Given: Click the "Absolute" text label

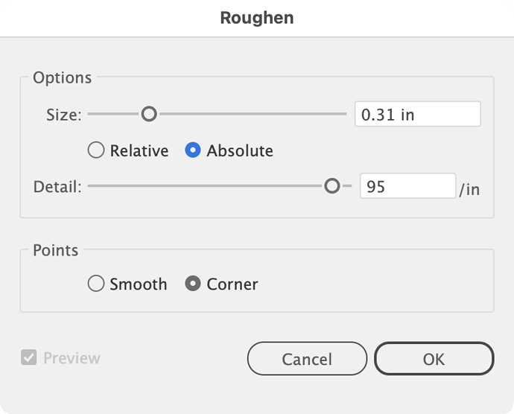Looking at the screenshot, I should tap(240, 151).
